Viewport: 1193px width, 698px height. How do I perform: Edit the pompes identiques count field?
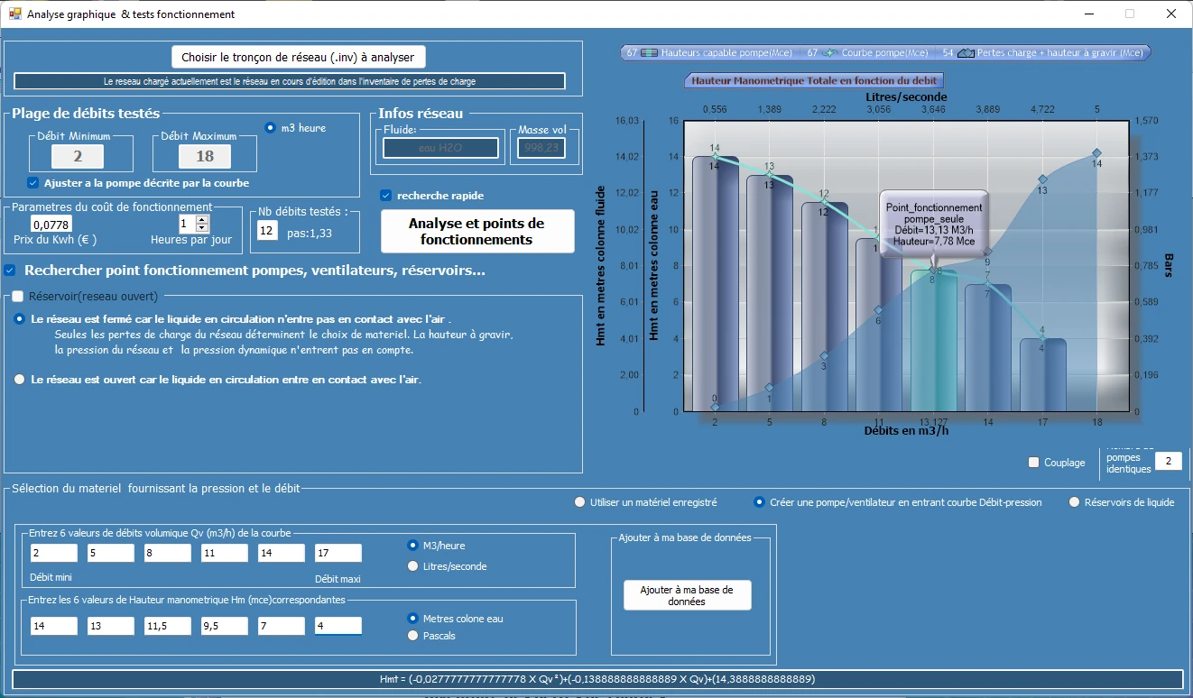tap(1168, 462)
